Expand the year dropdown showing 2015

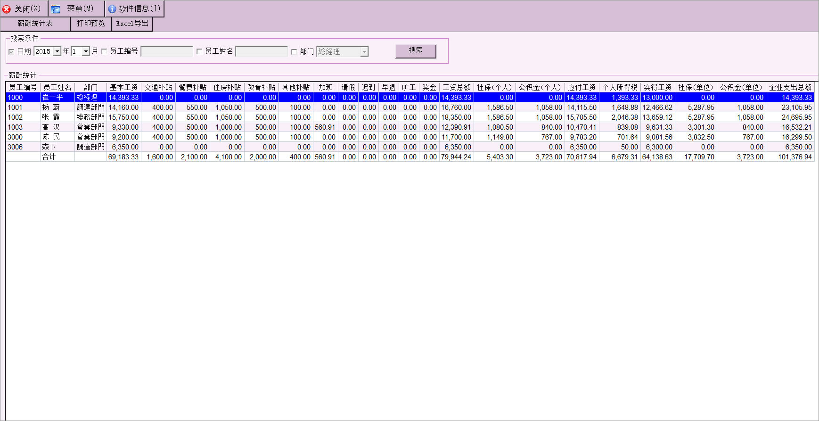tap(57, 51)
